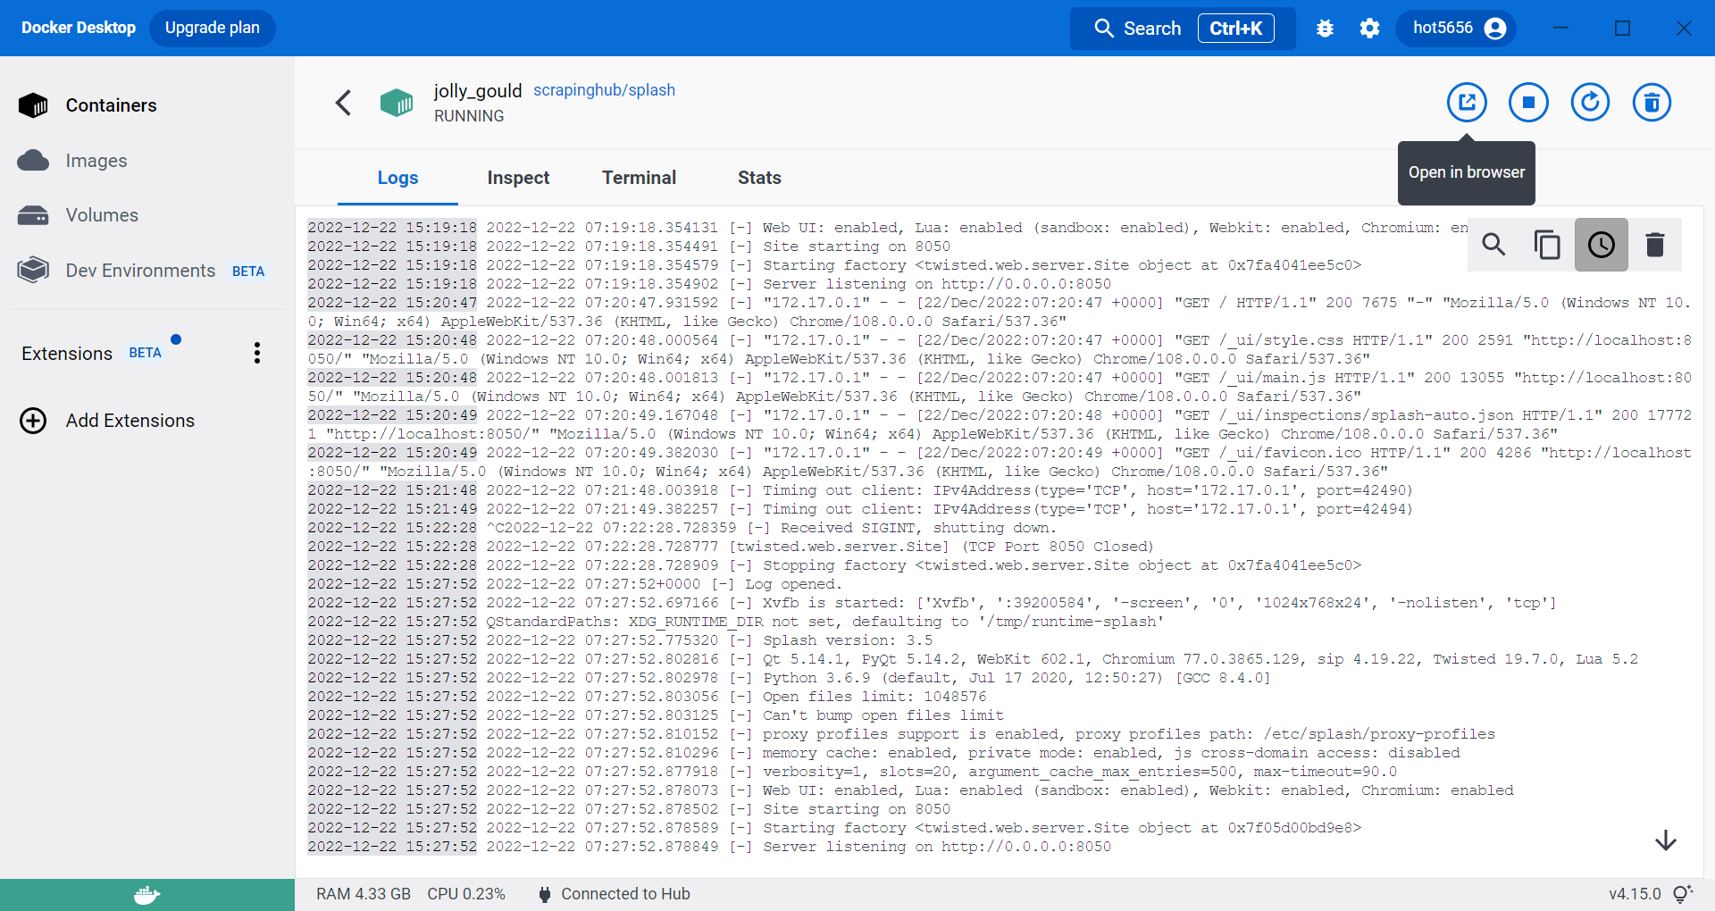
Task: Search within the container logs
Action: click(x=1493, y=245)
